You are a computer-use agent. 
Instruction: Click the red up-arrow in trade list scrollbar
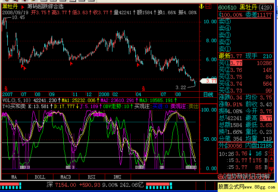point(271,159)
